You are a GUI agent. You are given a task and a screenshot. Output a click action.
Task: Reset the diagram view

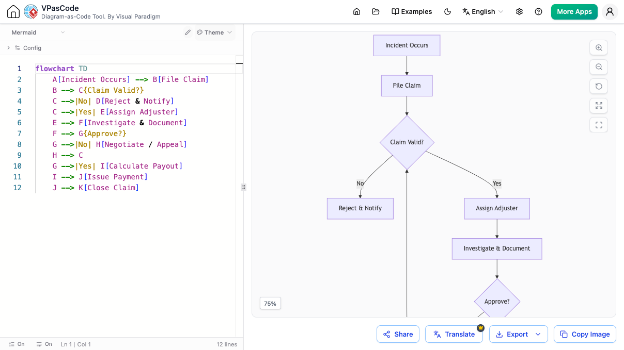click(x=599, y=86)
